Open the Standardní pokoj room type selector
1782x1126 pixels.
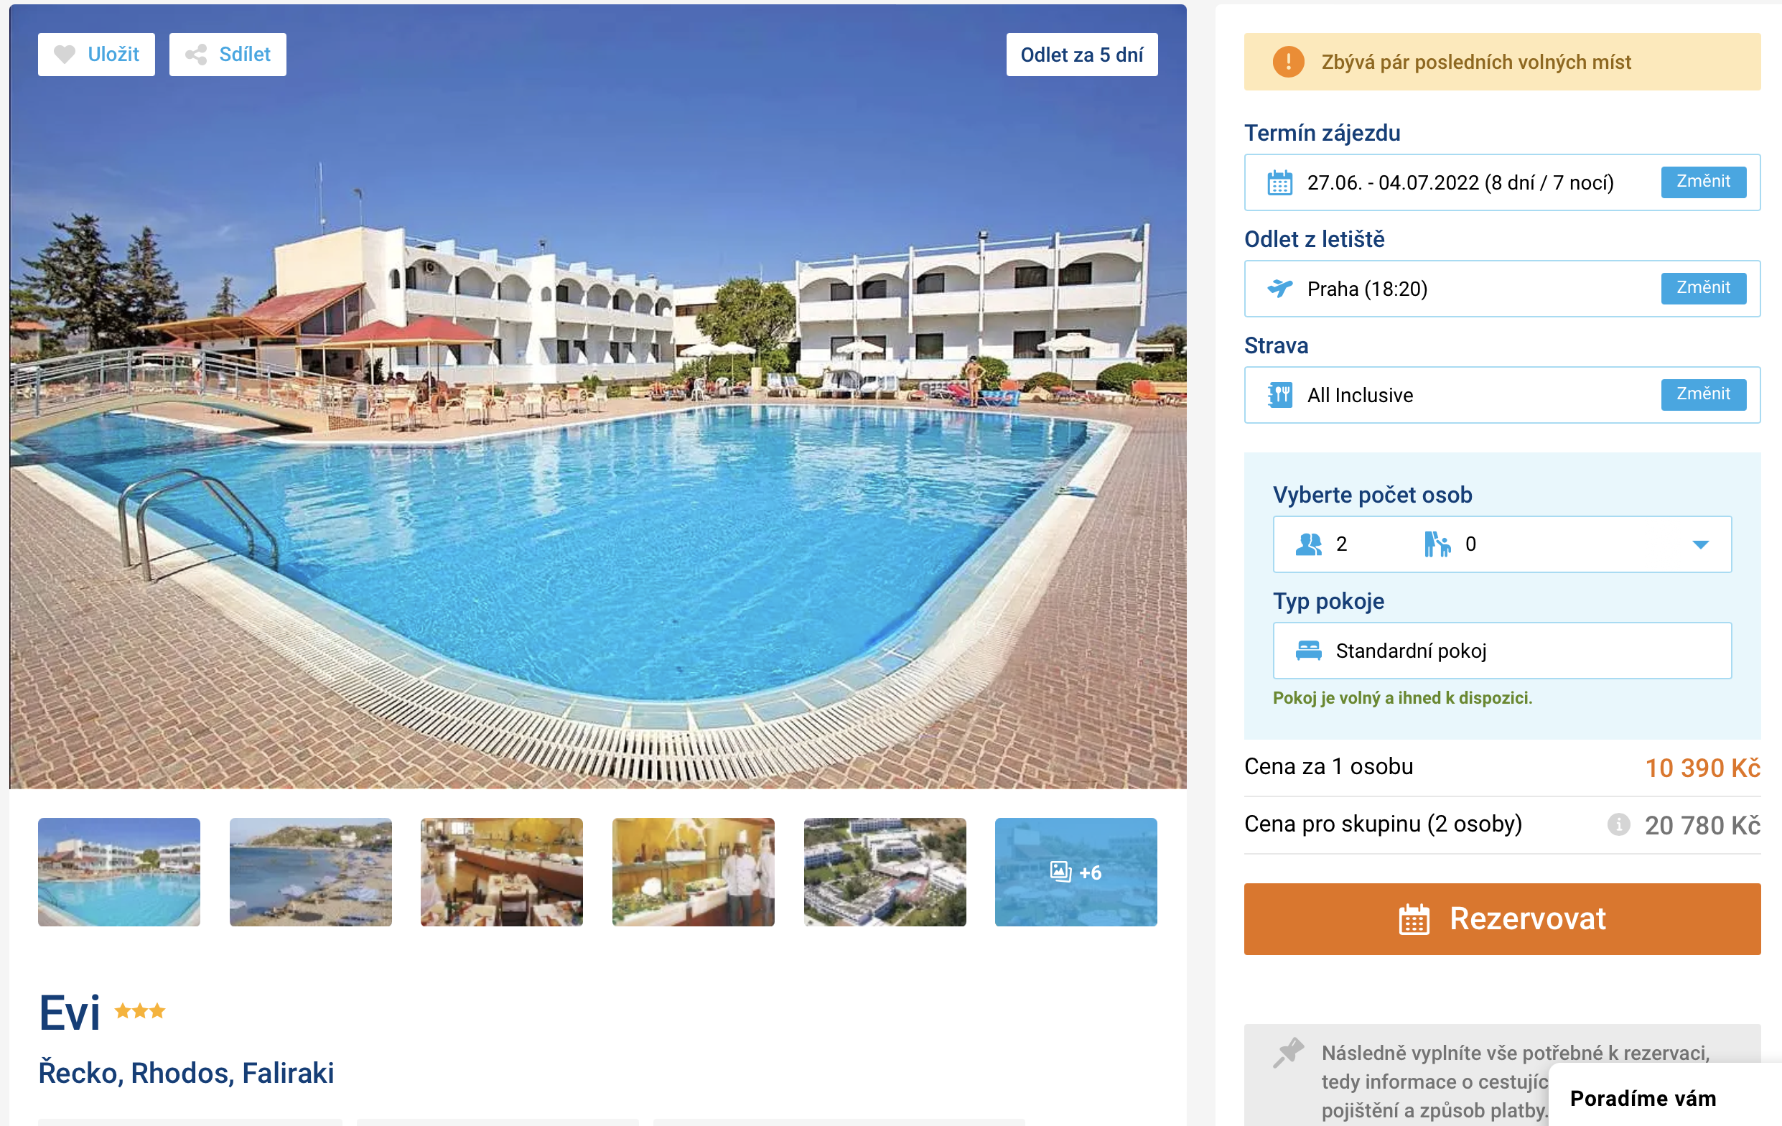[1501, 650]
